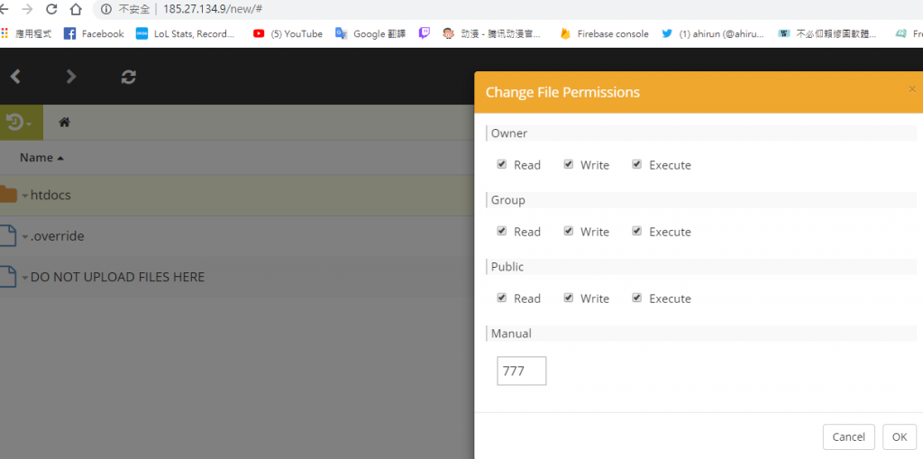The image size is (923, 459).
Task: Go back in the file manager toolbar
Action: tap(15, 77)
